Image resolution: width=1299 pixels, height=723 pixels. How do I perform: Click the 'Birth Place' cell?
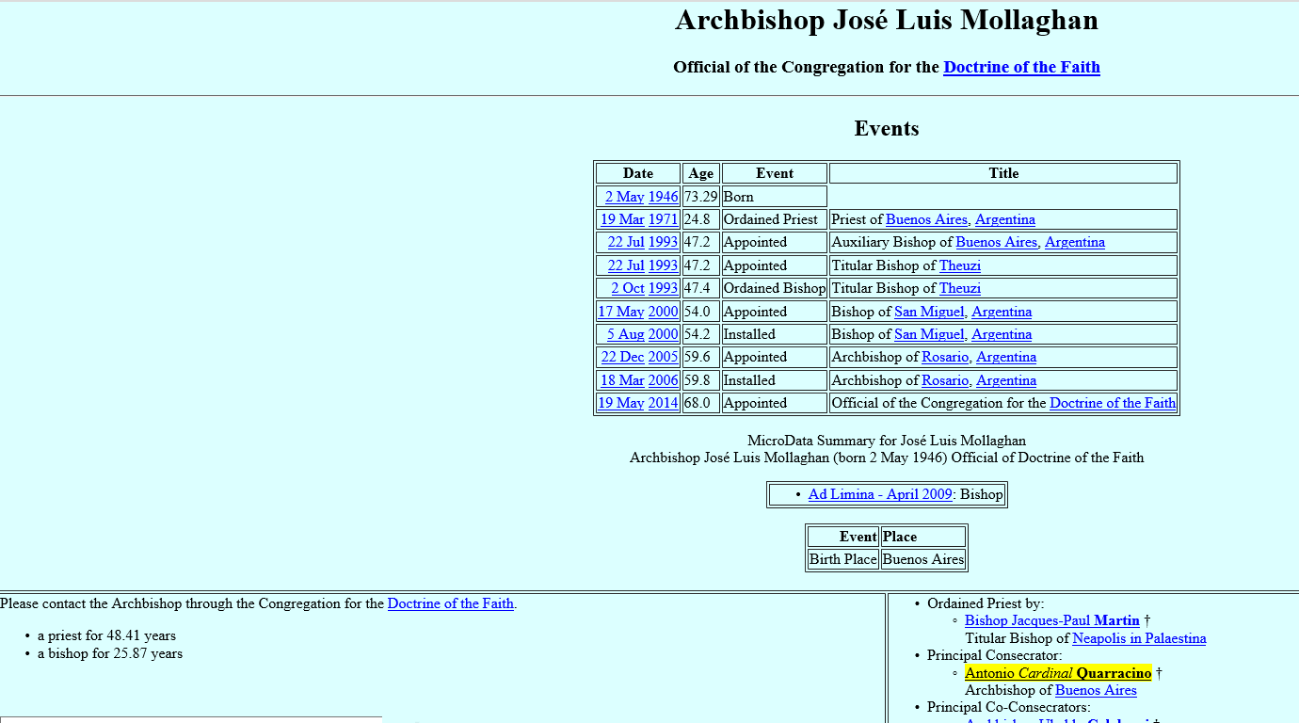[x=843, y=559]
